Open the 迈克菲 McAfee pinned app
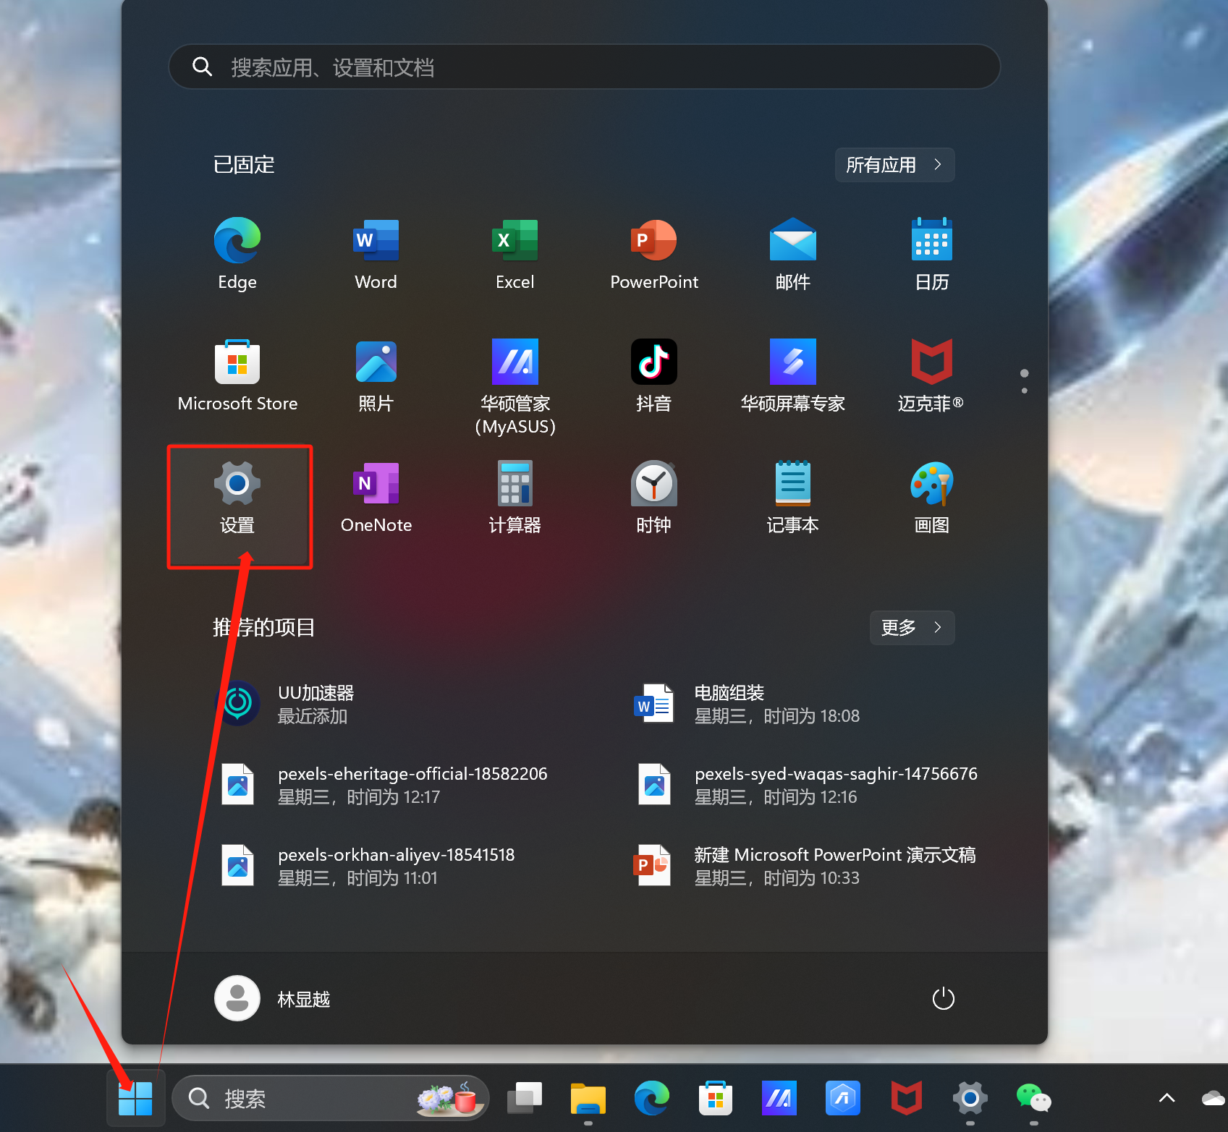The height and width of the screenshot is (1132, 1228). pyautogui.click(x=931, y=374)
